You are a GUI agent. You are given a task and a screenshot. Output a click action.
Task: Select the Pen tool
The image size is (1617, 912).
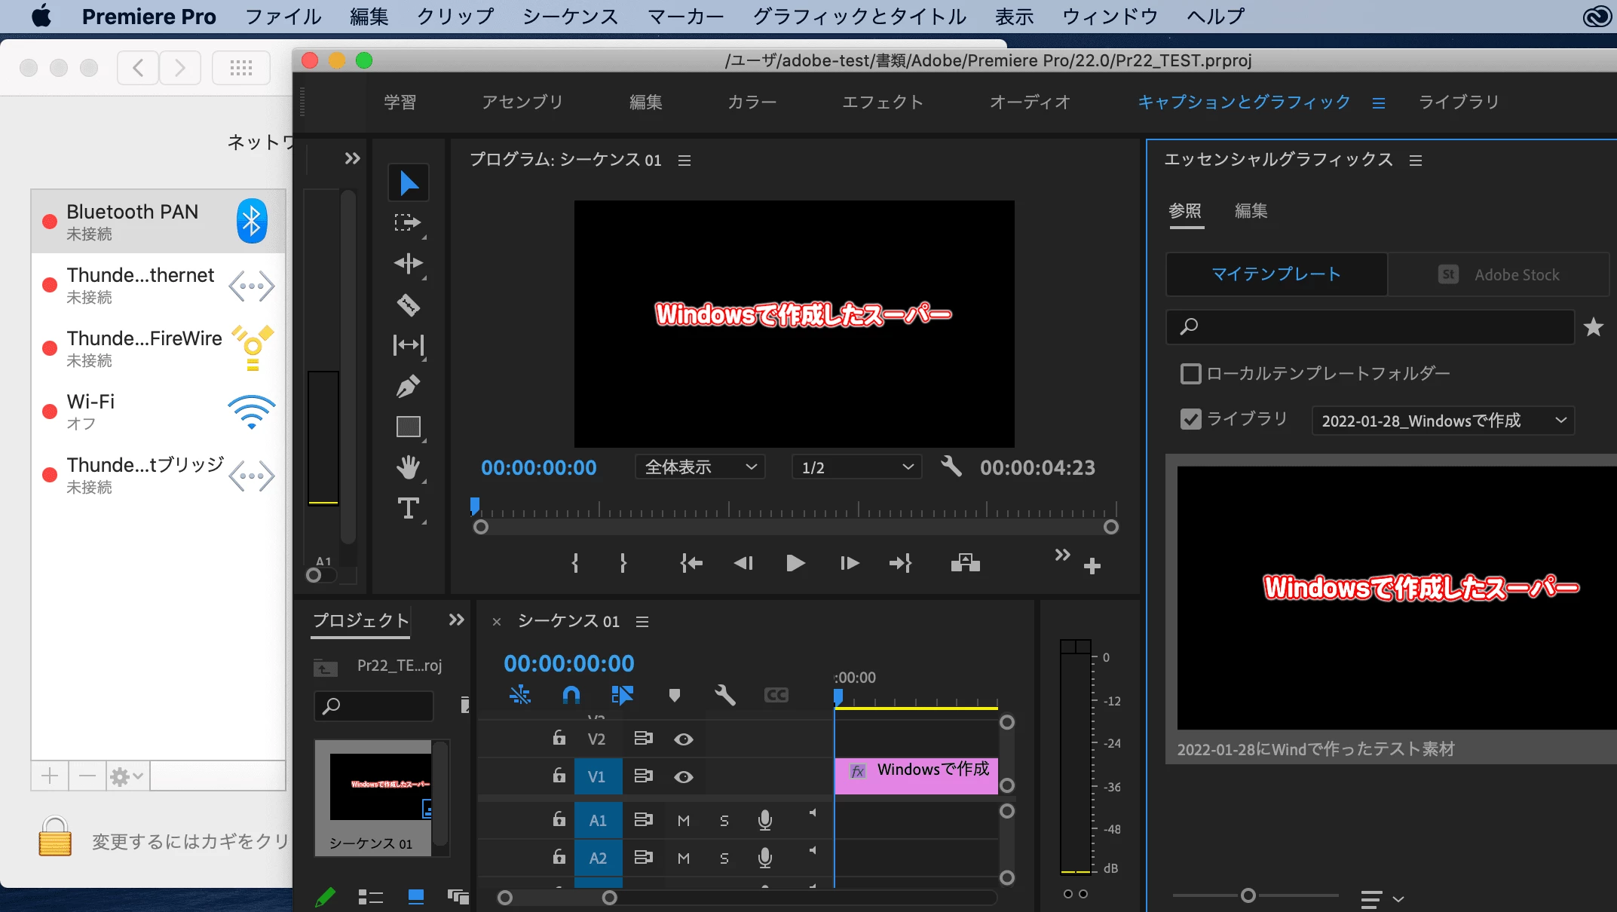408,386
